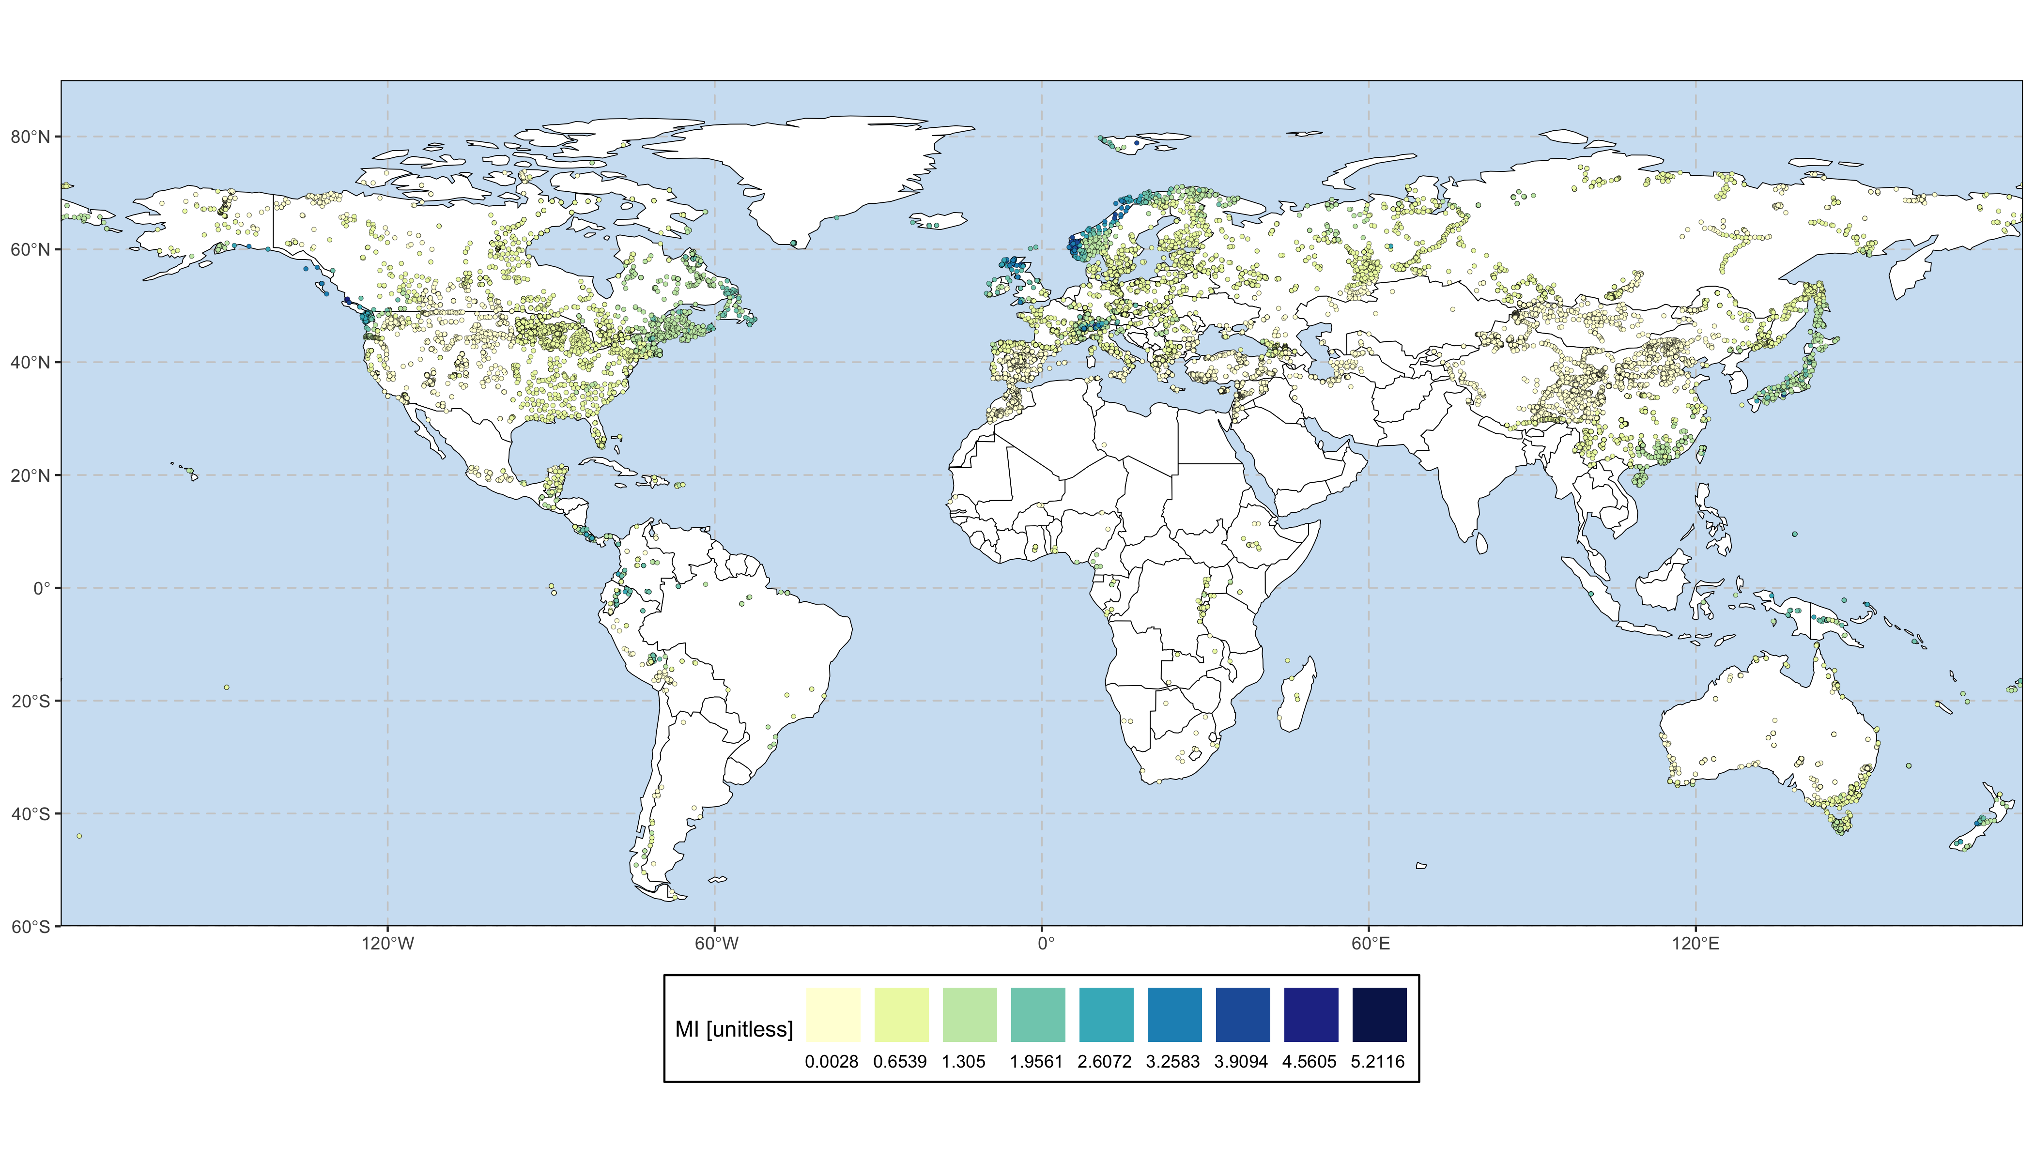Click the 0.6539 yellow-green legend swatch
2034x1162 pixels.
click(x=901, y=1014)
